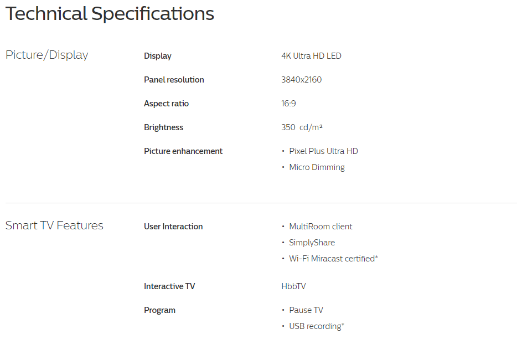Click the Brightness label

tap(163, 127)
